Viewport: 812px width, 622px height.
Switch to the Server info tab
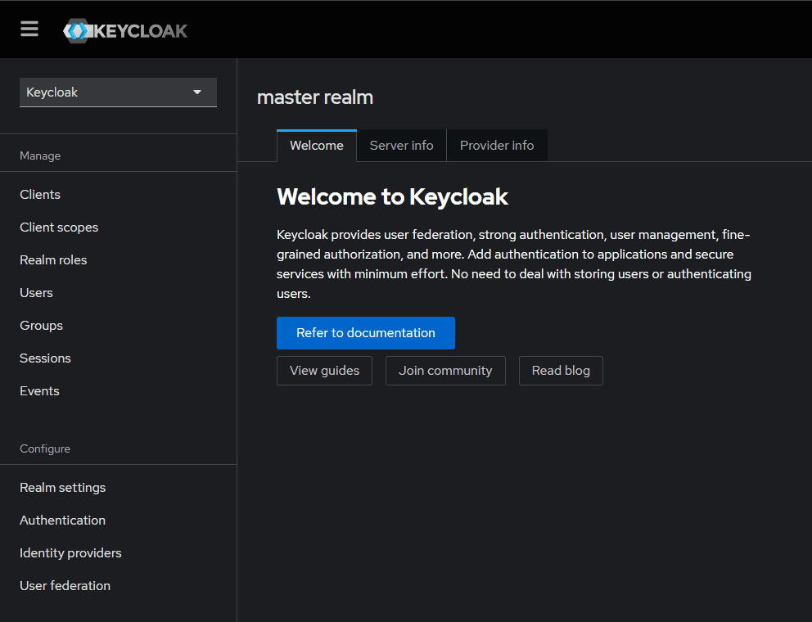(401, 146)
